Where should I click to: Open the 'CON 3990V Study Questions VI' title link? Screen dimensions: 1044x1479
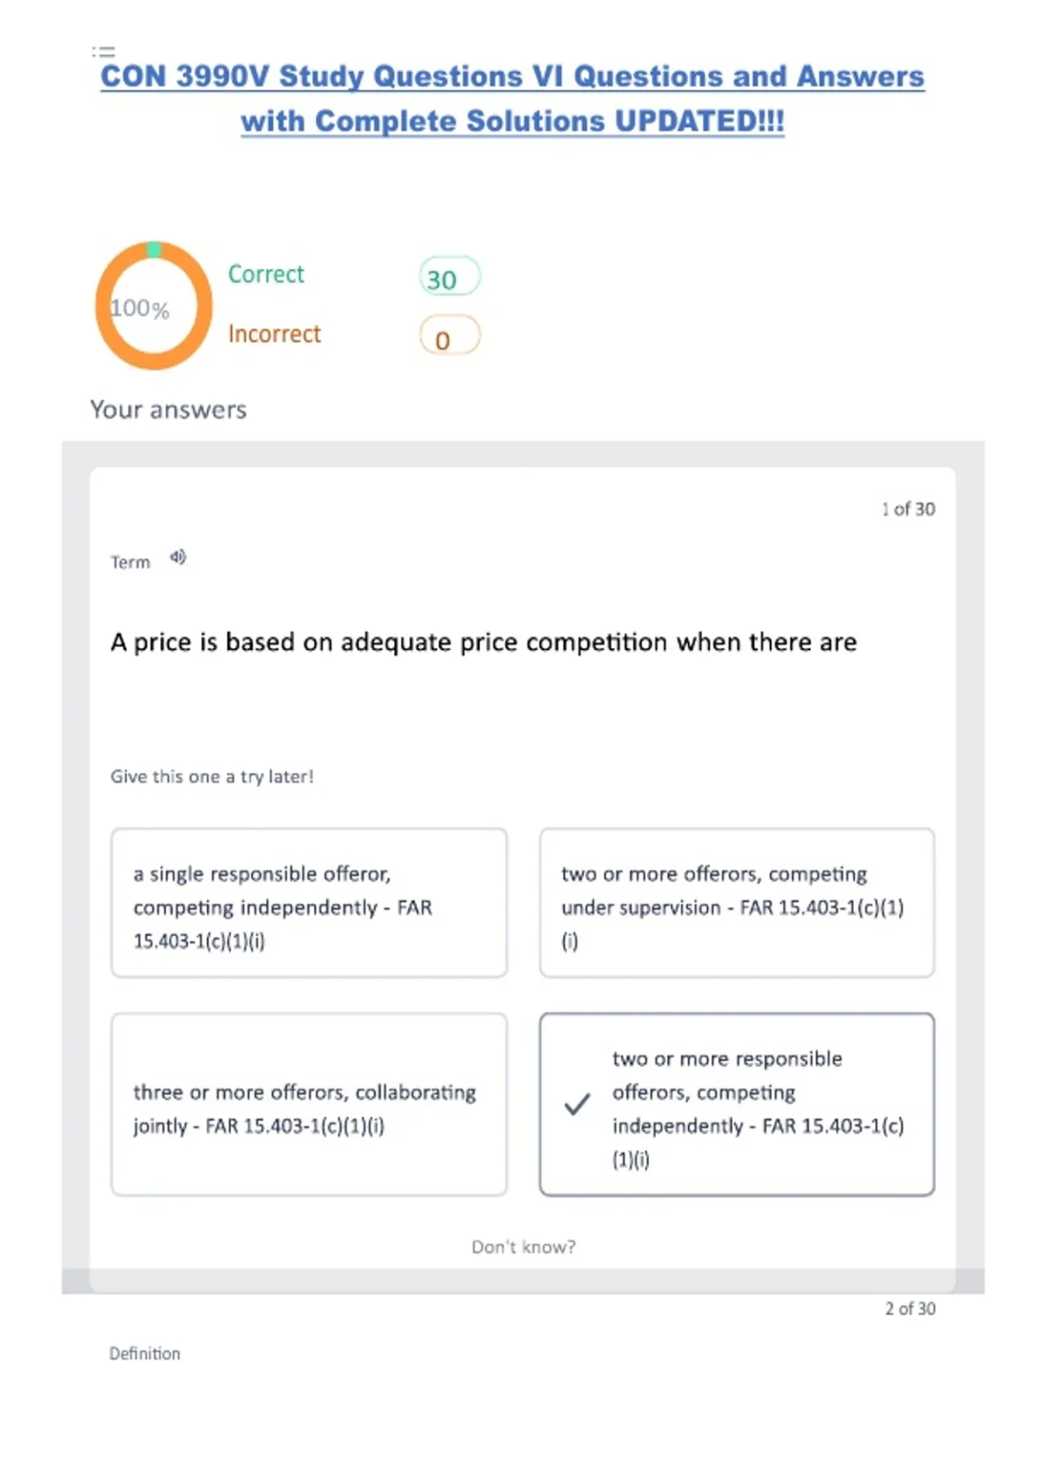[x=512, y=77]
